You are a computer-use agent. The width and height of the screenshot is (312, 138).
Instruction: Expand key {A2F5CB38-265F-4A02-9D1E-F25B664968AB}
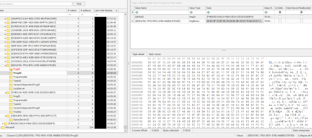(5, 50)
